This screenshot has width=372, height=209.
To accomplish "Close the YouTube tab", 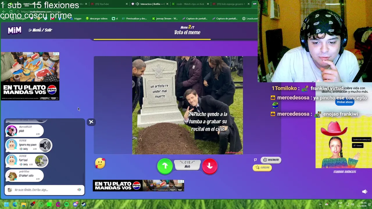I will [127, 4].
